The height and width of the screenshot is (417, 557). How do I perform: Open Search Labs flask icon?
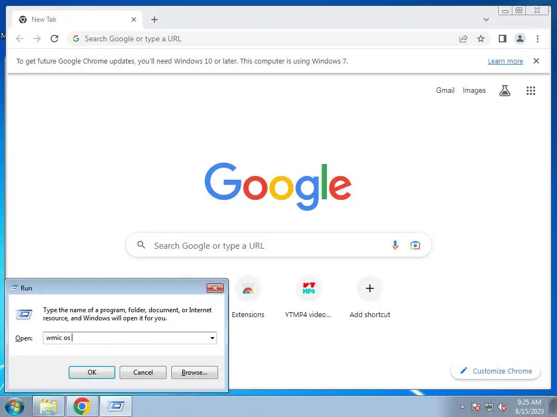pos(504,91)
